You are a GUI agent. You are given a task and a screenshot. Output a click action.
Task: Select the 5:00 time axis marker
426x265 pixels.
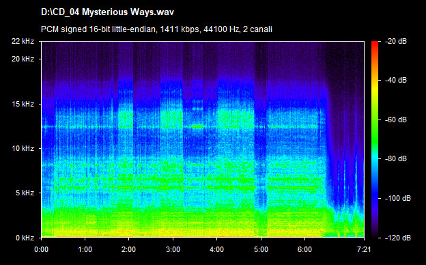coord(261,249)
